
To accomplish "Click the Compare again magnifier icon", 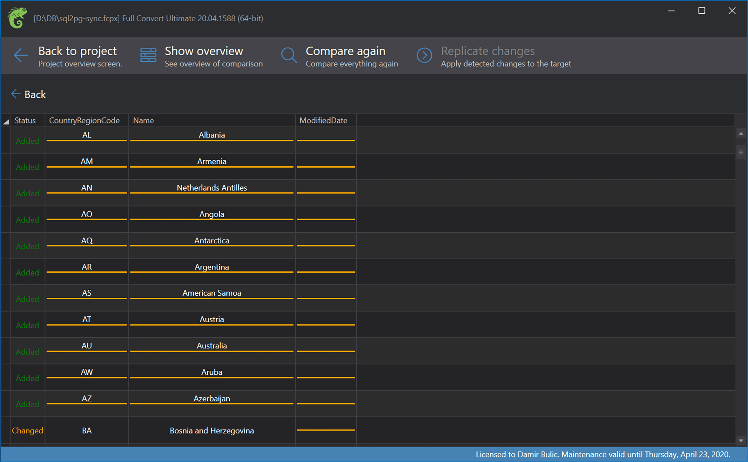I will point(289,55).
